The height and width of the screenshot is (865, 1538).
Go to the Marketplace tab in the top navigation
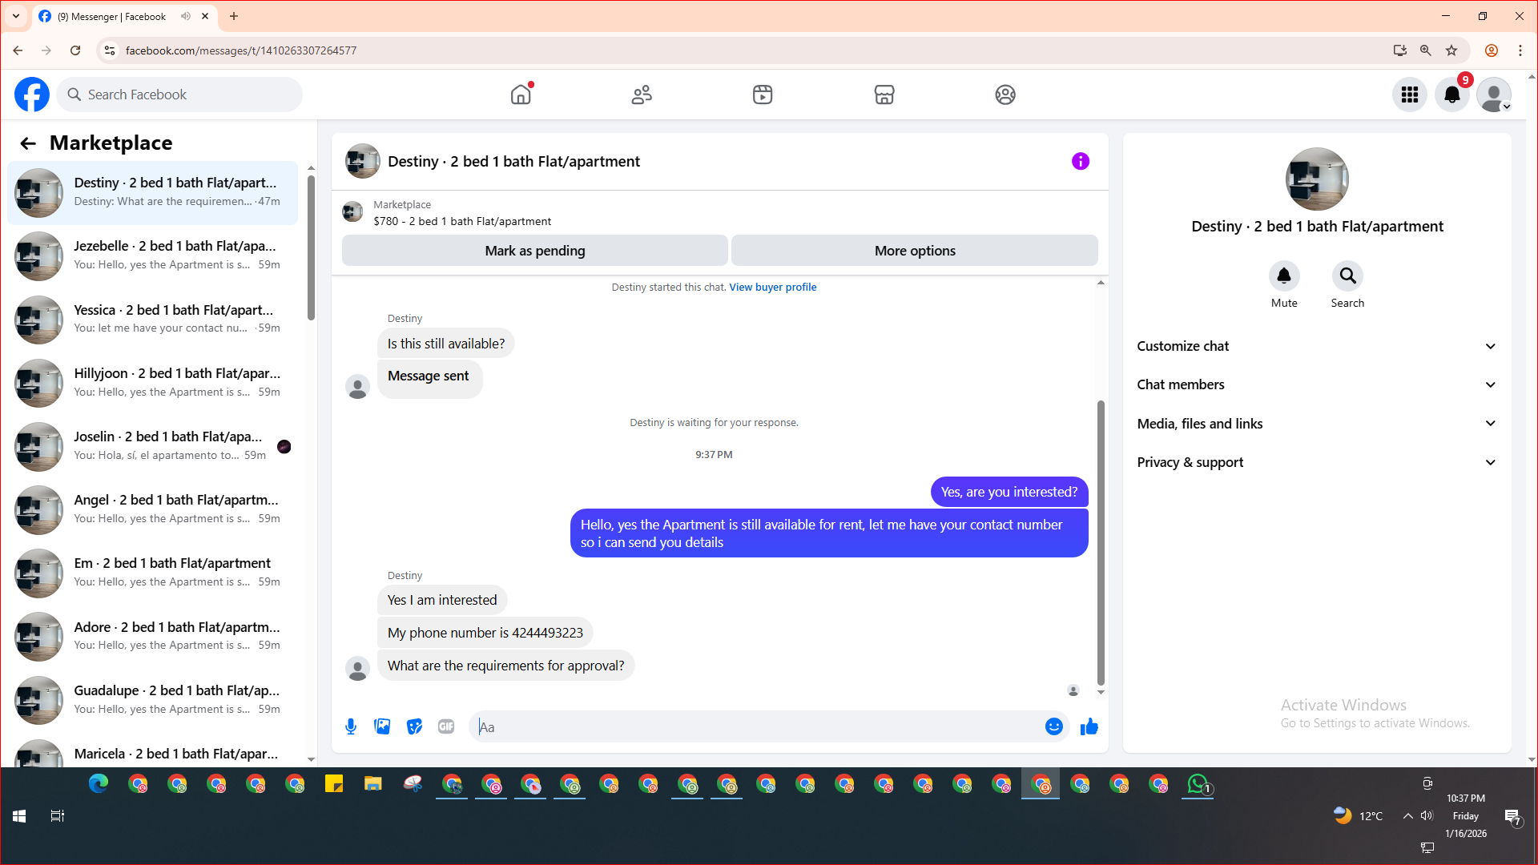(884, 95)
